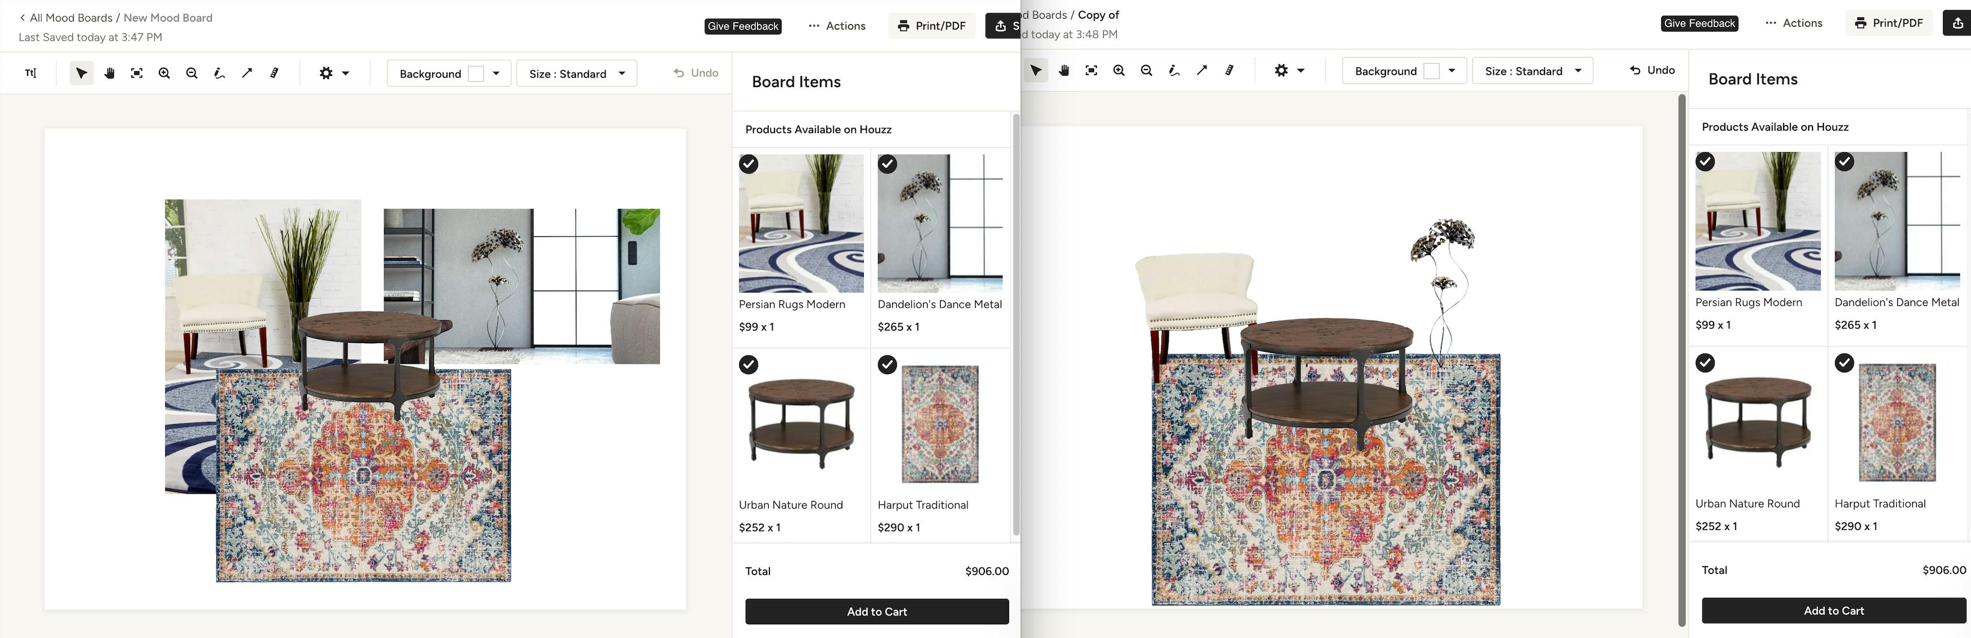Zoom in on the canvas in Copy of window
Image resolution: width=1971 pixels, height=638 pixels.
pyautogui.click(x=1120, y=70)
